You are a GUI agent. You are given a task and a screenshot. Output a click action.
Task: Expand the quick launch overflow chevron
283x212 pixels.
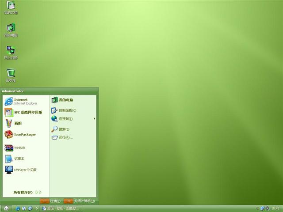pyautogui.click(x=37, y=208)
